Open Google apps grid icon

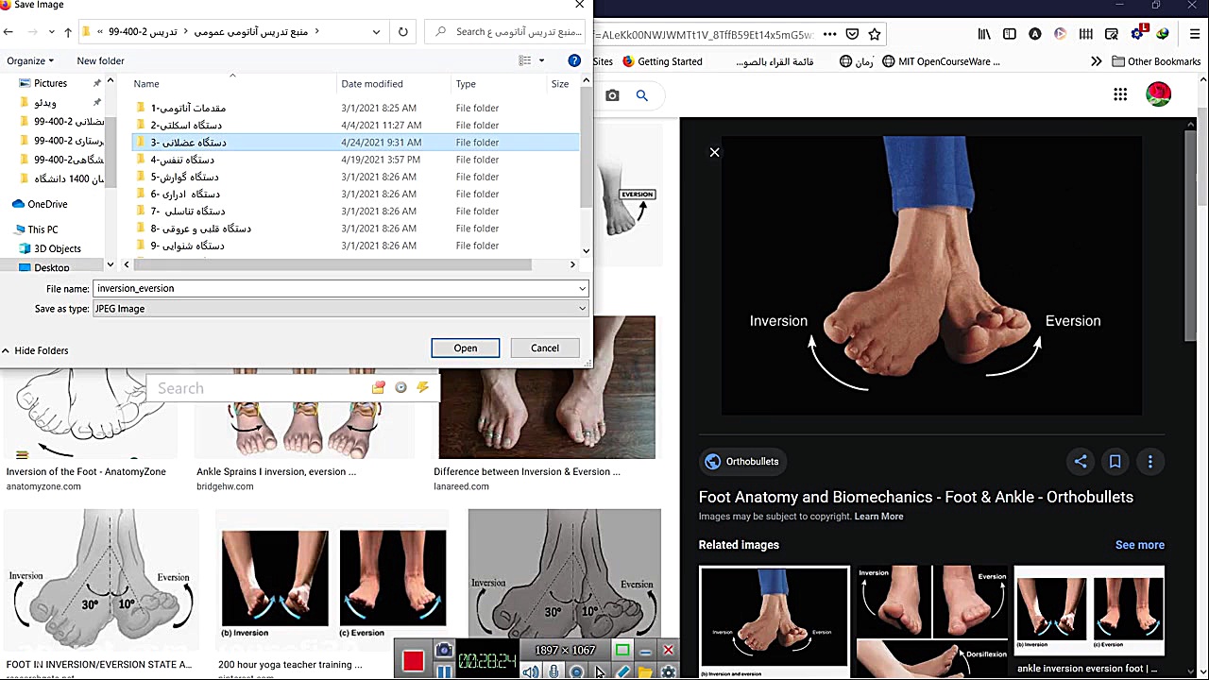point(1120,94)
